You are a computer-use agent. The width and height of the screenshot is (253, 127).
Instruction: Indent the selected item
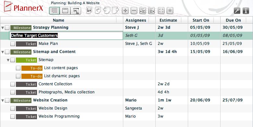[x=143, y=11]
